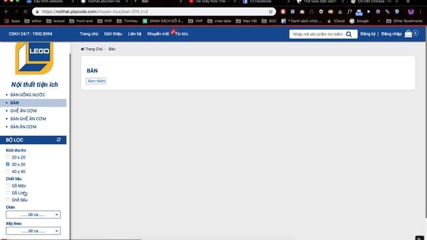Viewport: 427px width, 240px height.
Task: Enable the Gỗ Mộc material filter
Action: (7, 185)
